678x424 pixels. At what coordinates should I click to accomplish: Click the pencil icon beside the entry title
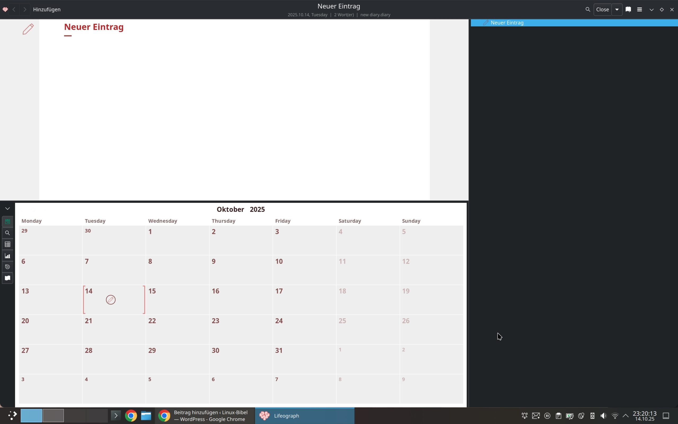28,29
